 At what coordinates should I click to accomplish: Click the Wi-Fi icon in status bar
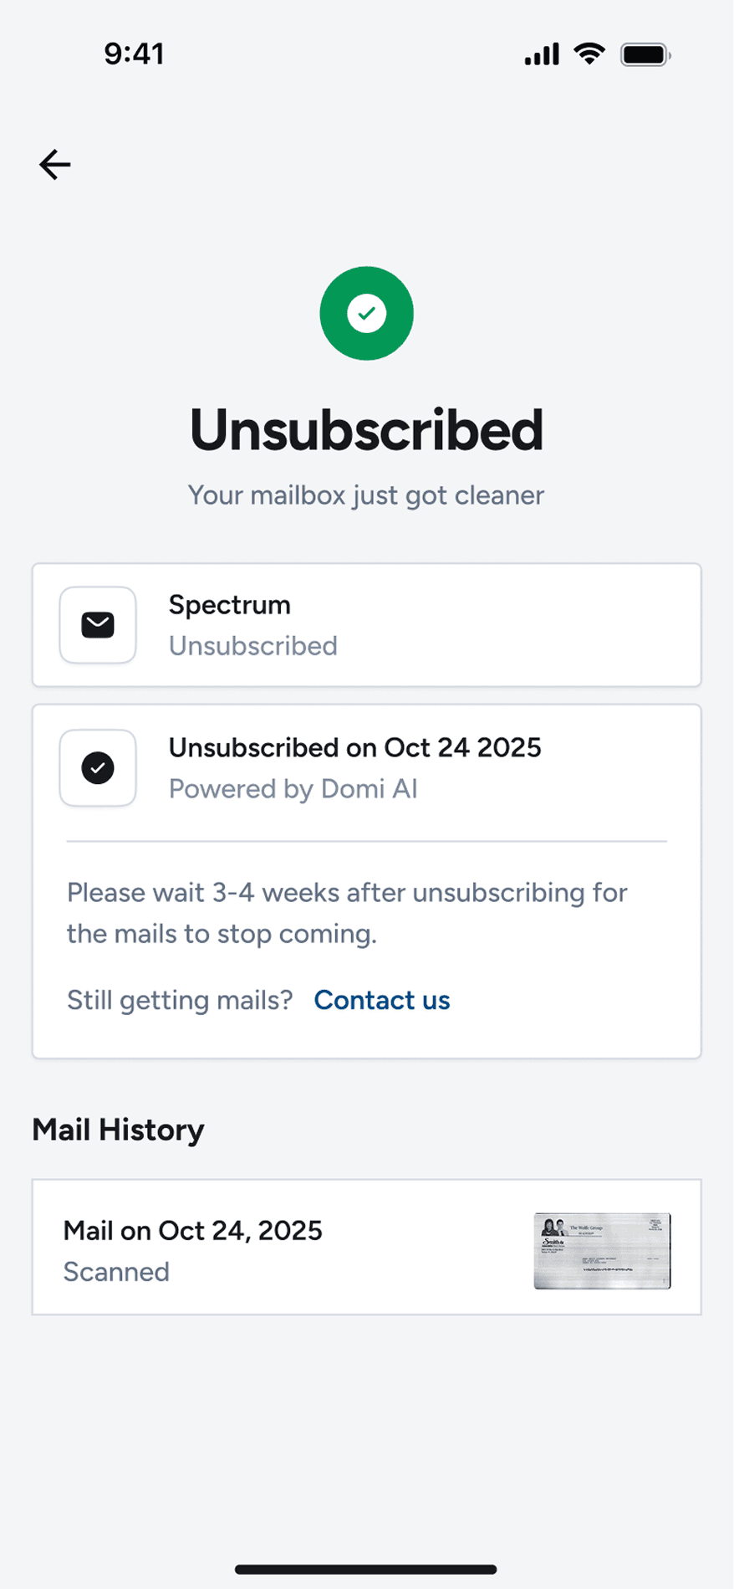click(589, 54)
